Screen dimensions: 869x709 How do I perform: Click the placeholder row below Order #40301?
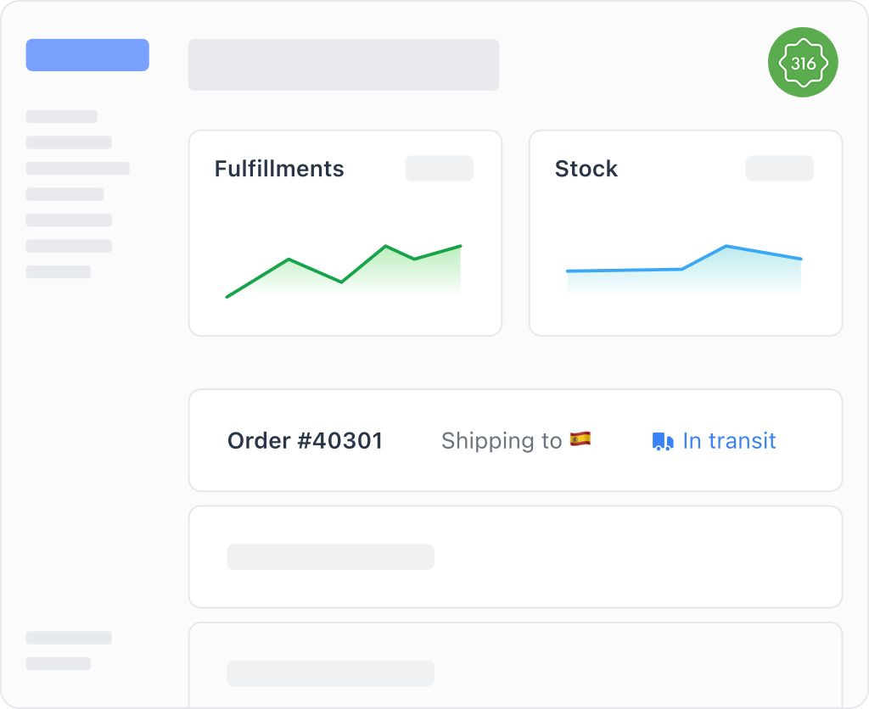pos(515,557)
